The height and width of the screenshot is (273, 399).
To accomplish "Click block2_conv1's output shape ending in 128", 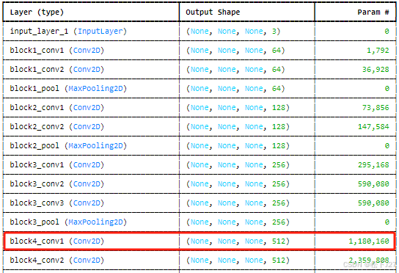I will (238, 107).
